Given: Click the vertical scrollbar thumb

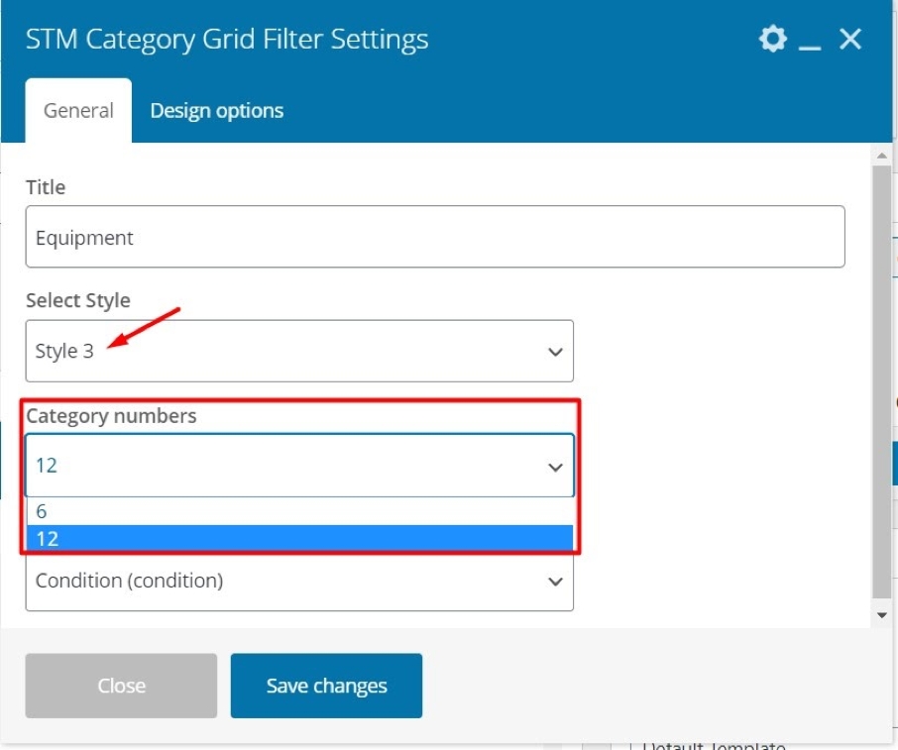Looking at the screenshot, I should 882,381.
